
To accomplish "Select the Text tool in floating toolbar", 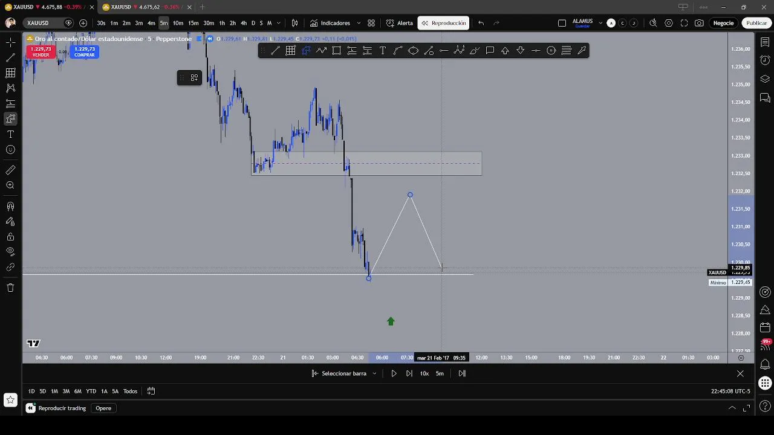I will coord(382,51).
